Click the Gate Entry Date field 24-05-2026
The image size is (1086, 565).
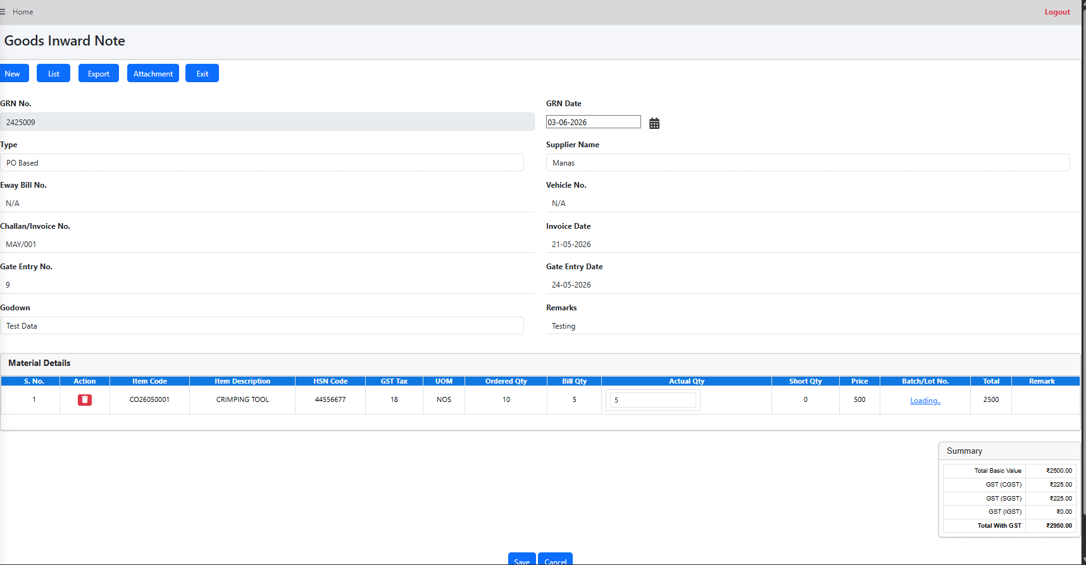click(x=813, y=285)
